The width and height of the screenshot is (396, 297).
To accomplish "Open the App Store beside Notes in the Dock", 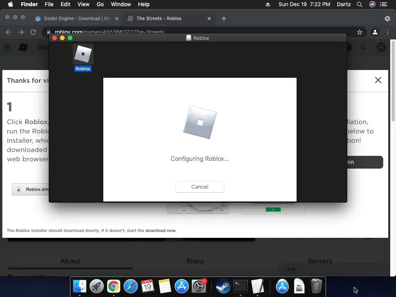I will 182,287.
